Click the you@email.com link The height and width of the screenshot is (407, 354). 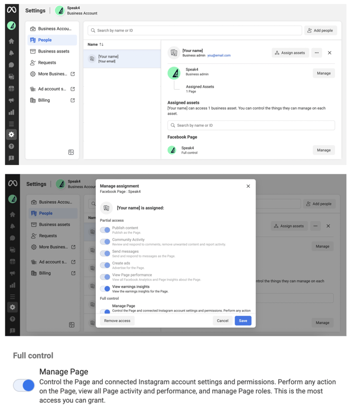[x=219, y=55]
